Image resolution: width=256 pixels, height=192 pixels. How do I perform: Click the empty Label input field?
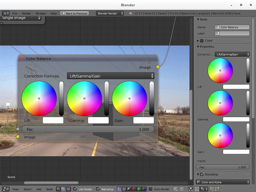(x=232, y=33)
